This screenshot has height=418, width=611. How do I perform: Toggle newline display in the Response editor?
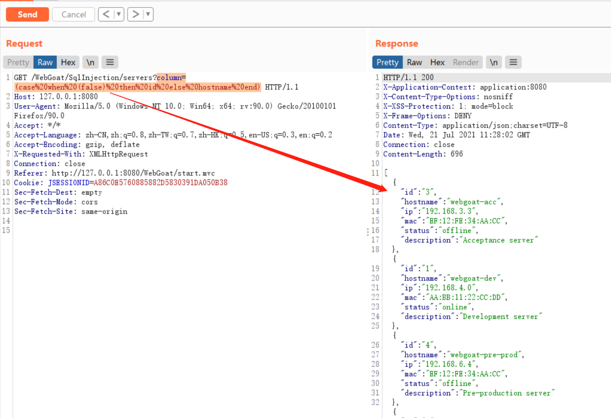[494, 62]
